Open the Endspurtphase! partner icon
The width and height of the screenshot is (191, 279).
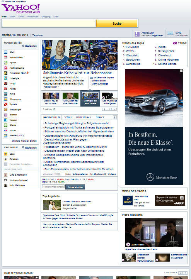pyautogui.click(x=5, y=180)
